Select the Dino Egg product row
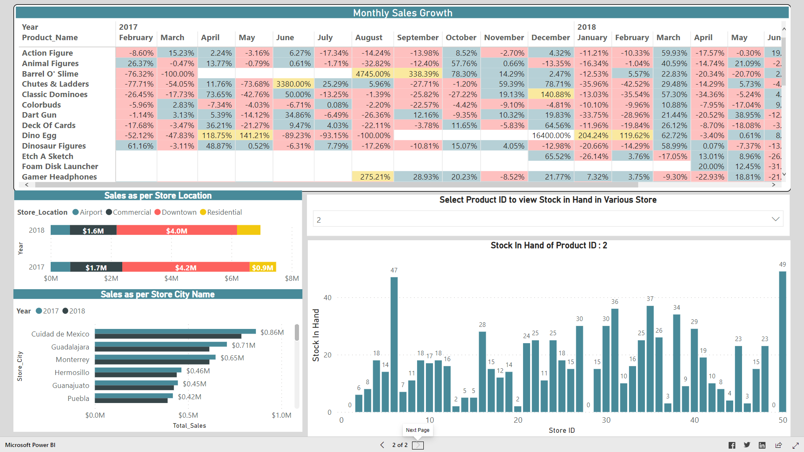This screenshot has height=452, width=804. (39, 135)
